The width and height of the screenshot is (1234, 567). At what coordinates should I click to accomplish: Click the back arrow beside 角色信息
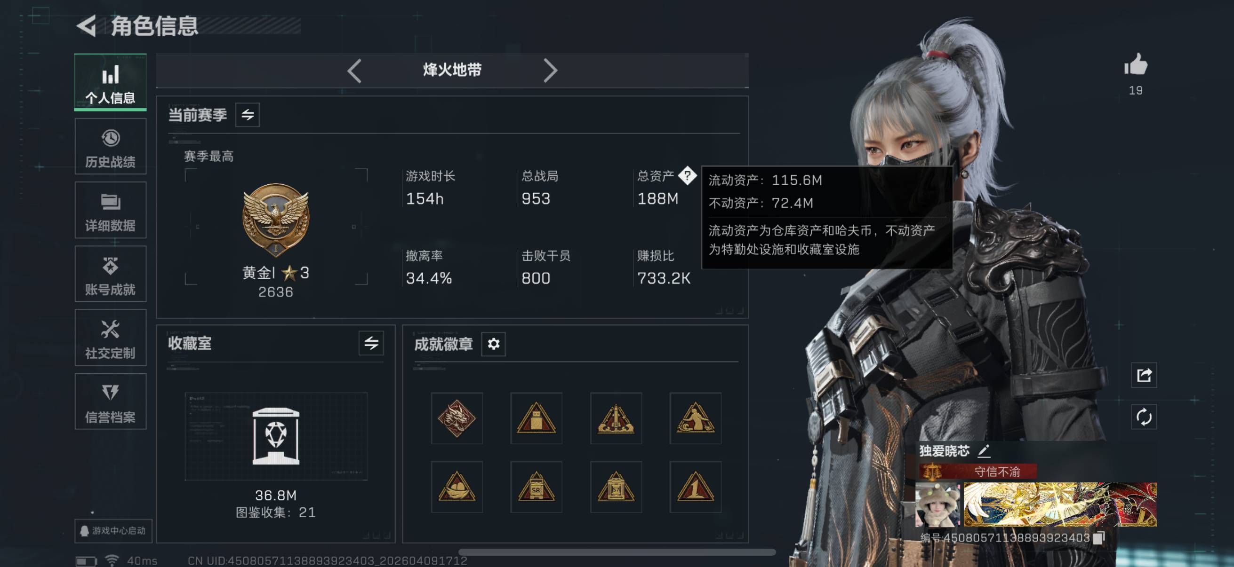(x=87, y=26)
